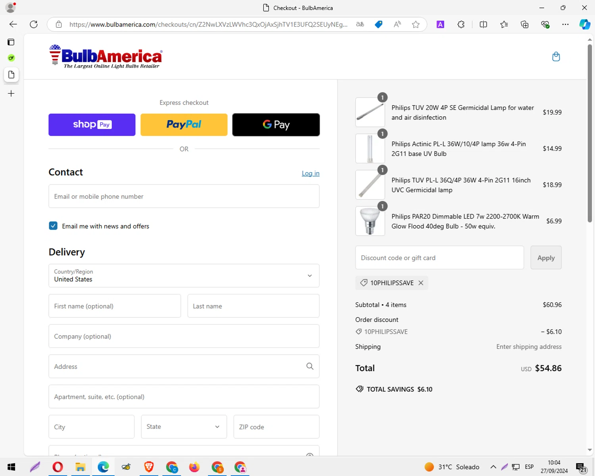Open Browser essentials heart icon
Screen dimensions: 595x476
[x=545, y=24]
